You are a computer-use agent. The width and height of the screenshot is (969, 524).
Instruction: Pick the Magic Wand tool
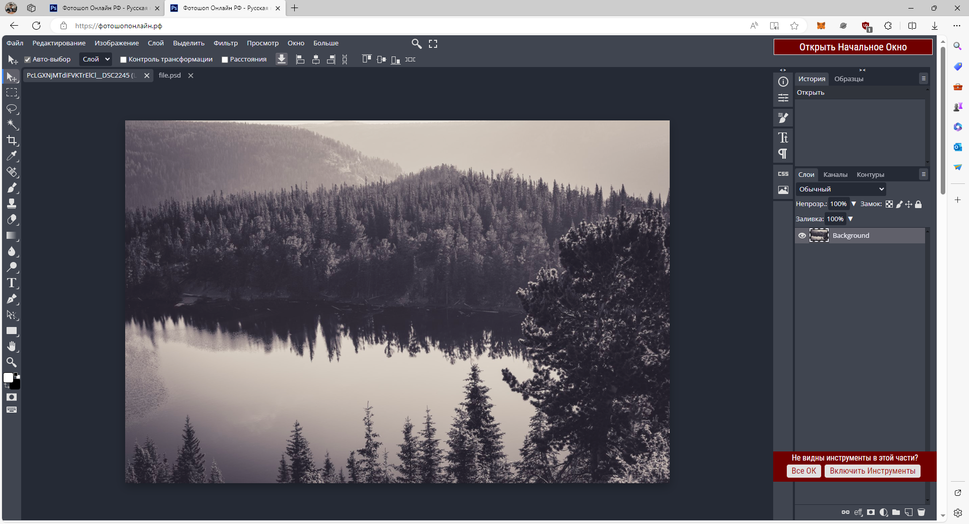12,124
